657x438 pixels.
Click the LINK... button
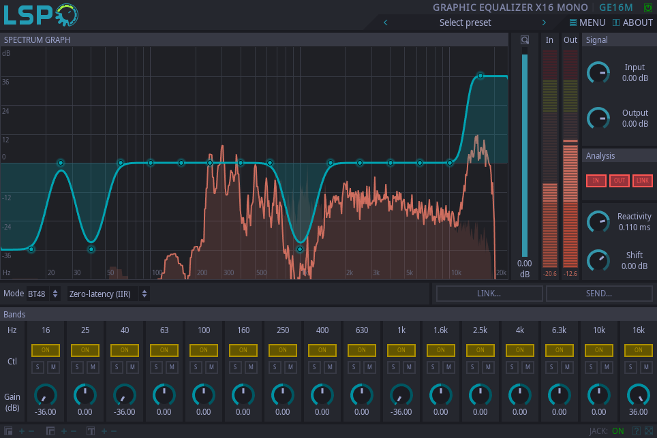coord(489,294)
